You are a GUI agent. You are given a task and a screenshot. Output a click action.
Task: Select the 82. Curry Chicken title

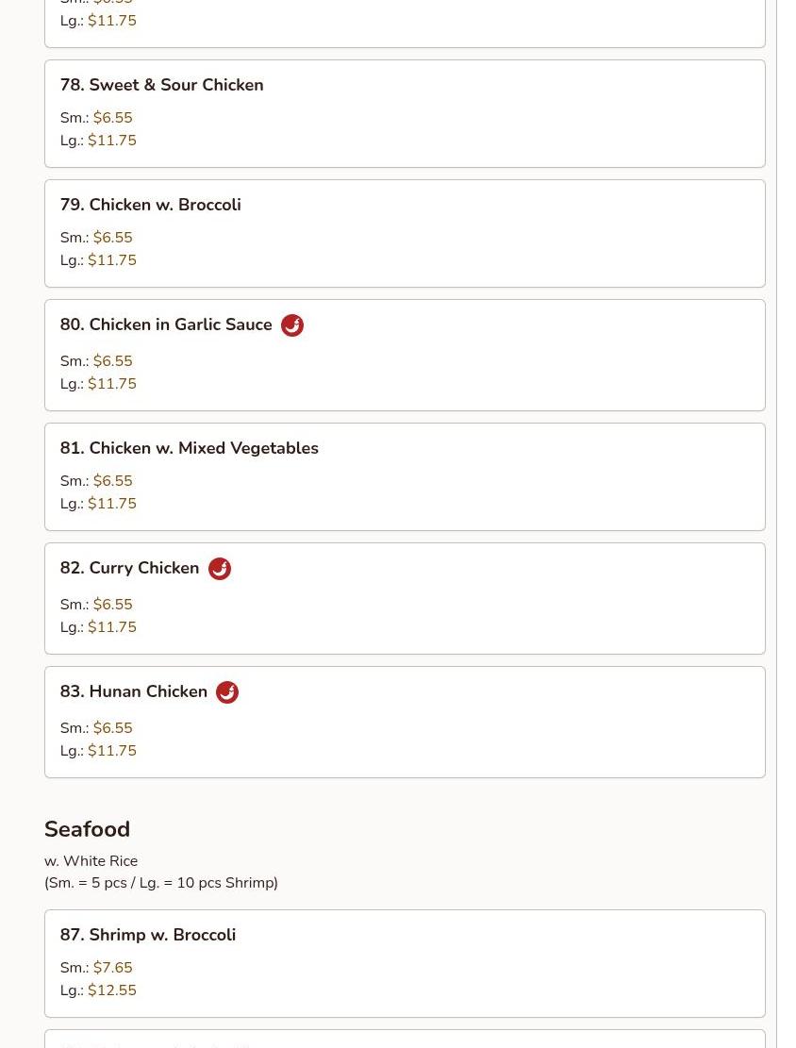coord(129,568)
